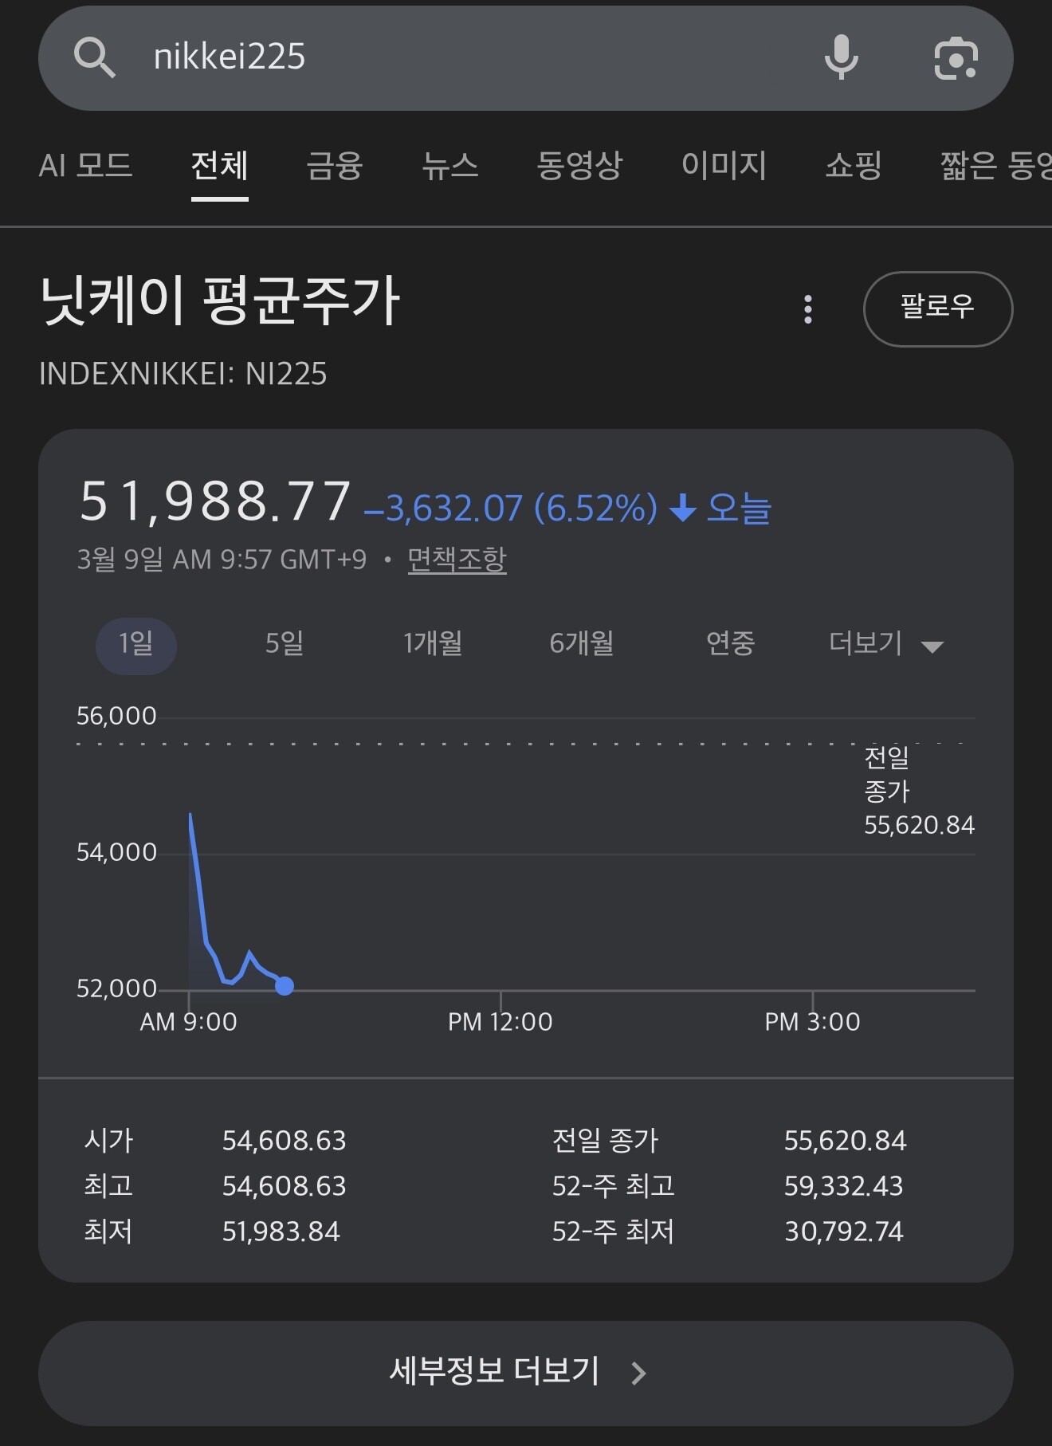The width and height of the screenshot is (1052, 1446).
Task: Start voice search with microphone icon
Action: click(841, 57)
